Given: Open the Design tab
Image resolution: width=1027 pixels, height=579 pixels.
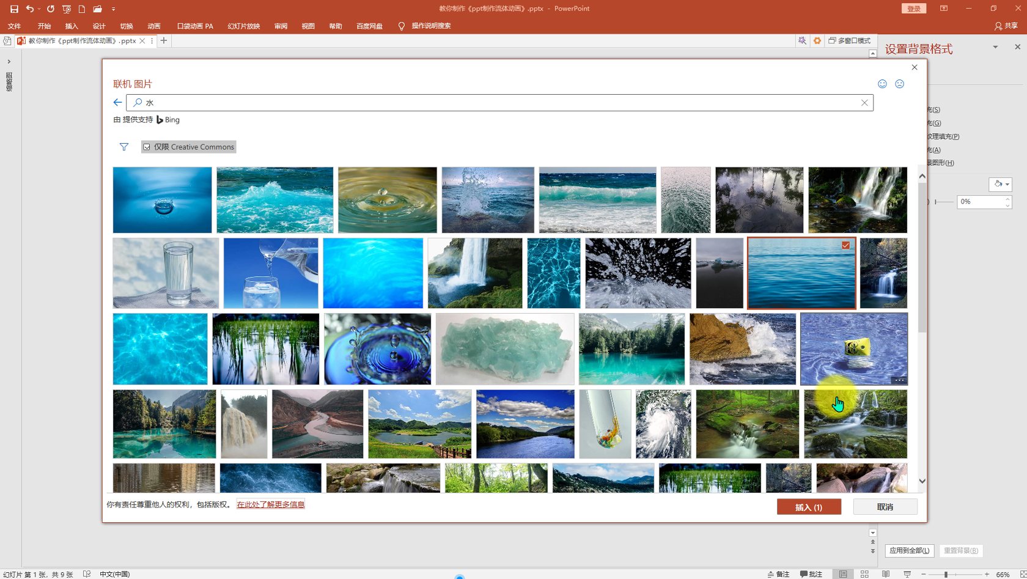Looking at the screenshot, I should pos(99,26).
